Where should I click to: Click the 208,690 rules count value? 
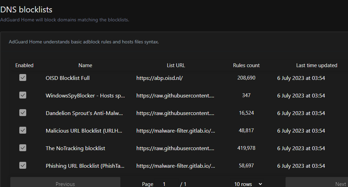pyautogui.click(x=246, y=78)
